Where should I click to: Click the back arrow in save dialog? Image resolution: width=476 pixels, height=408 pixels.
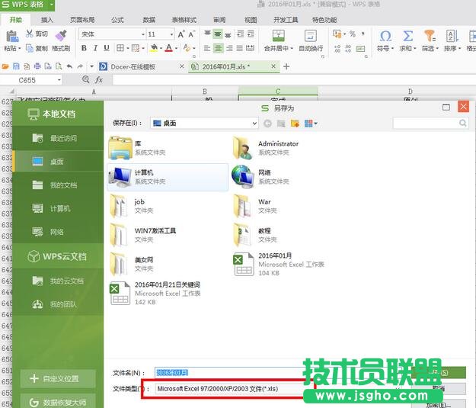pyautogui.click(x=267, y=123)
